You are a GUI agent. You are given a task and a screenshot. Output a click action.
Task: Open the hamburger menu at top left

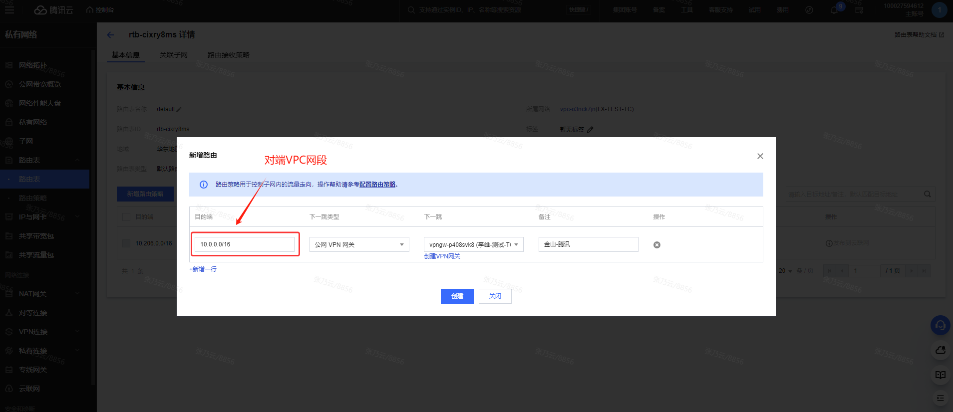(x=9, y=10)
